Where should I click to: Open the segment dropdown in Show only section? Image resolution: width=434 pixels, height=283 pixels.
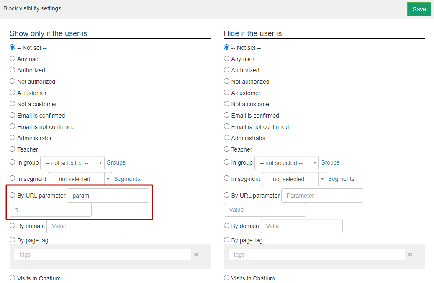80,179
